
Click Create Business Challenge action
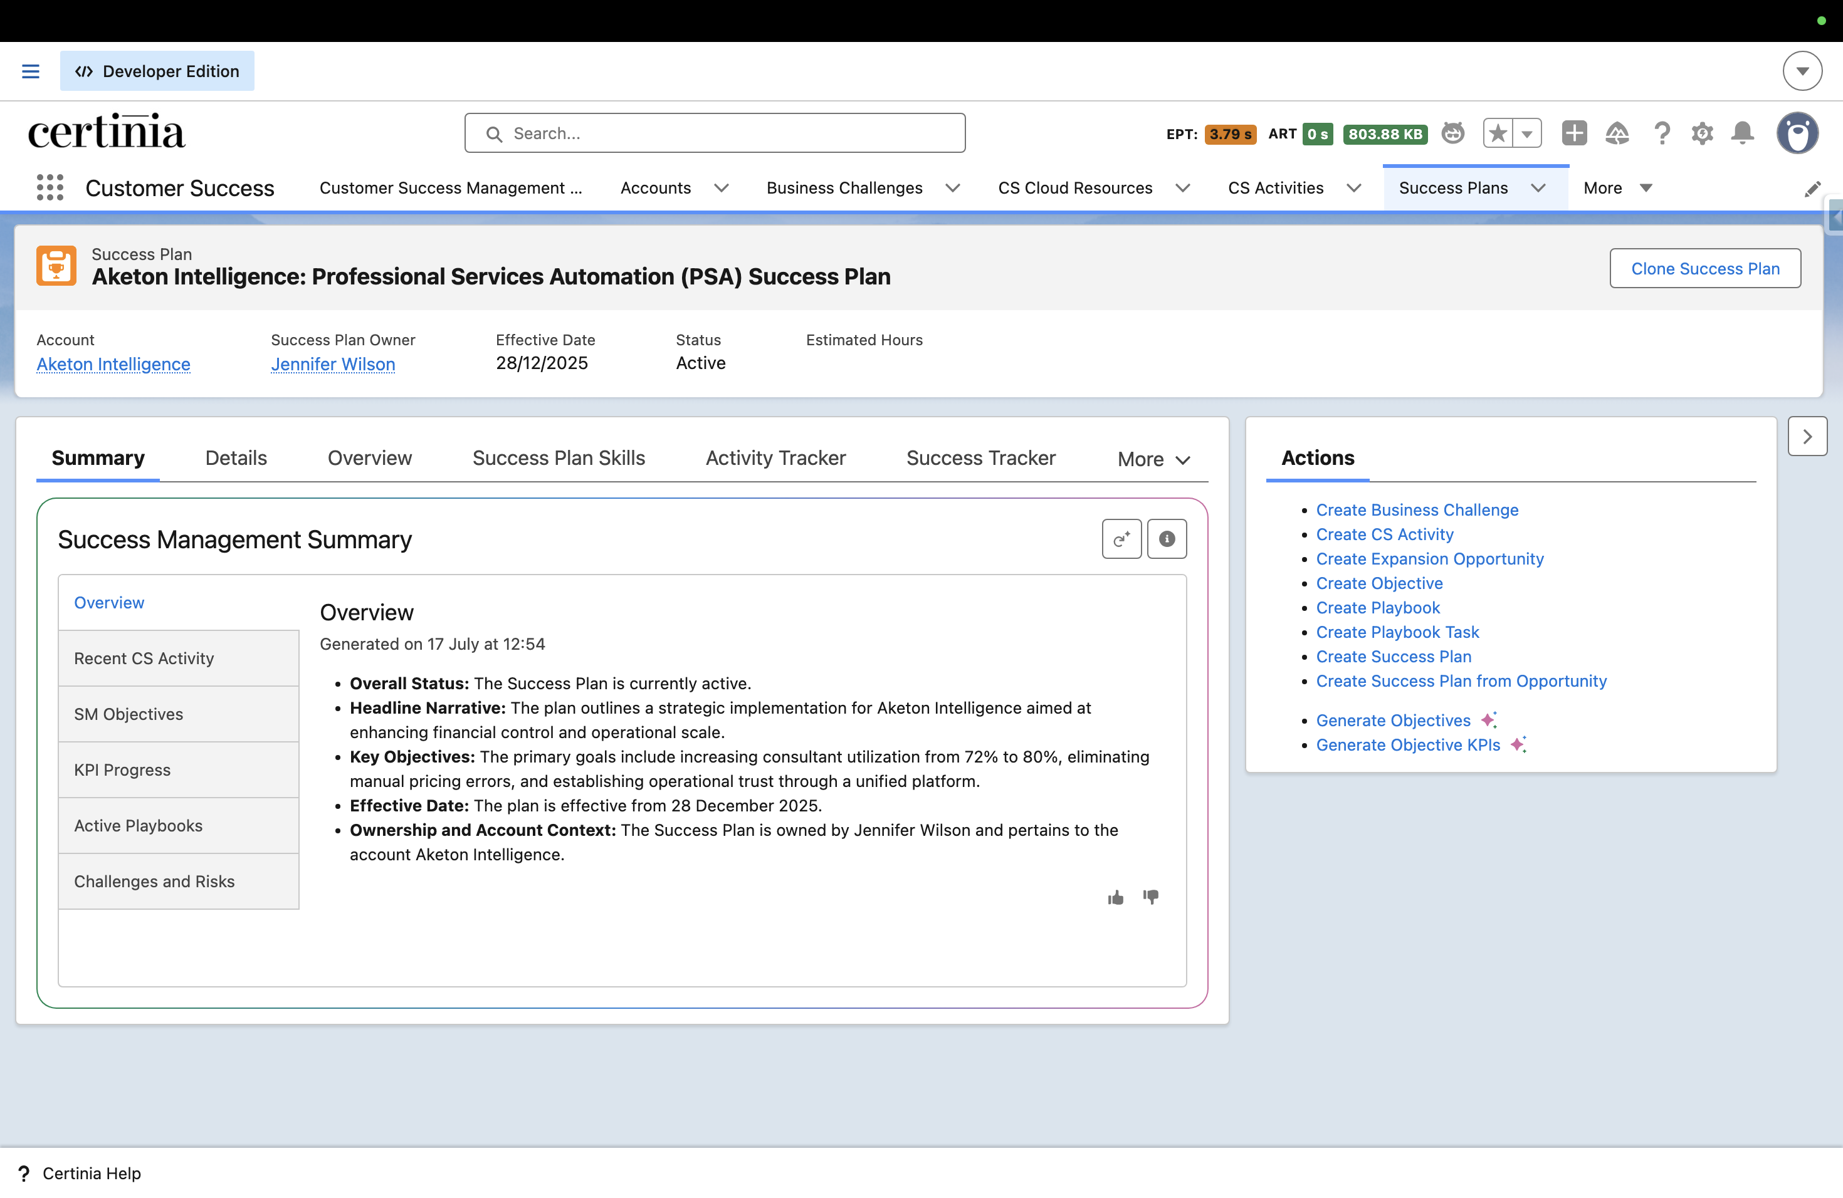[1417, 510]
